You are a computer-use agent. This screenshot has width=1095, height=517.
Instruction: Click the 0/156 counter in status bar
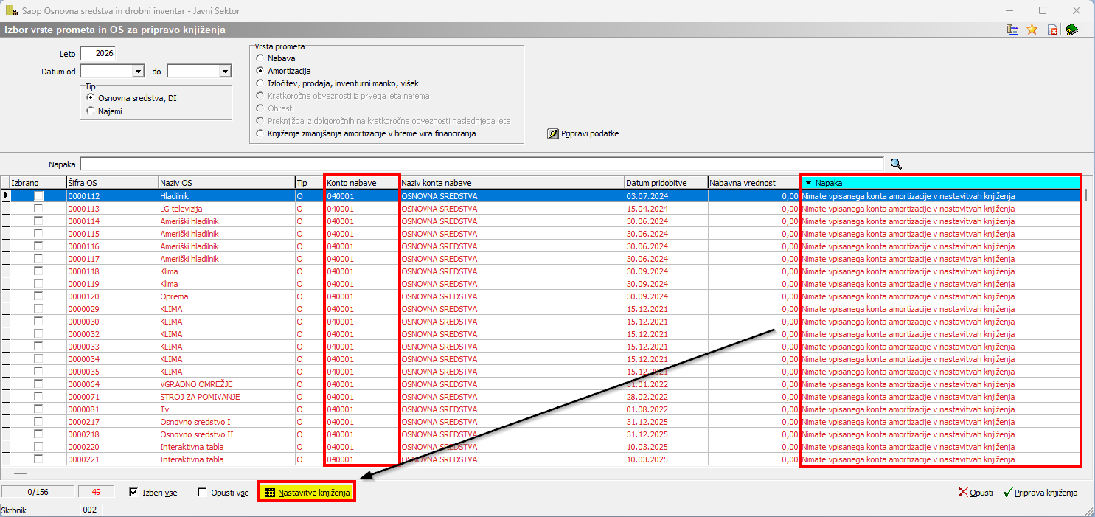click(x=38, y=492)
